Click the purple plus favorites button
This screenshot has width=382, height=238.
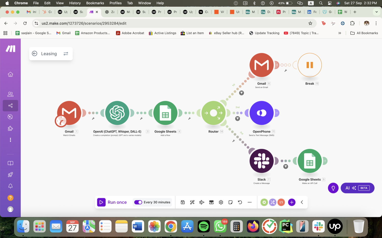pos(292,202)
